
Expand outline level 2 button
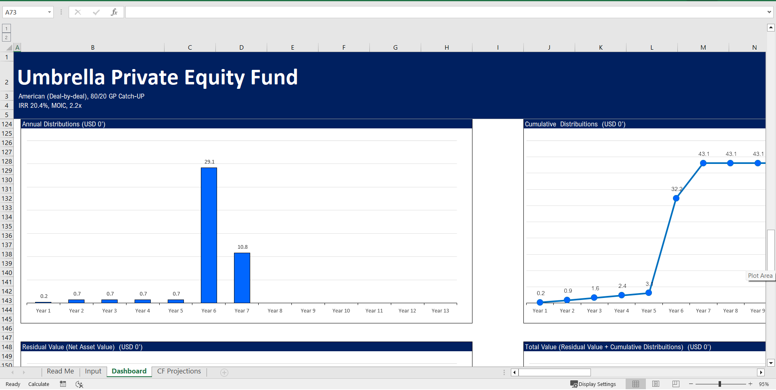click(x=6, y=37)
